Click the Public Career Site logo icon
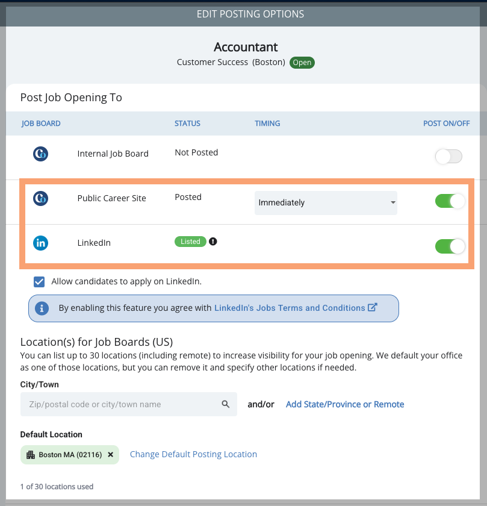 [41, 198]
